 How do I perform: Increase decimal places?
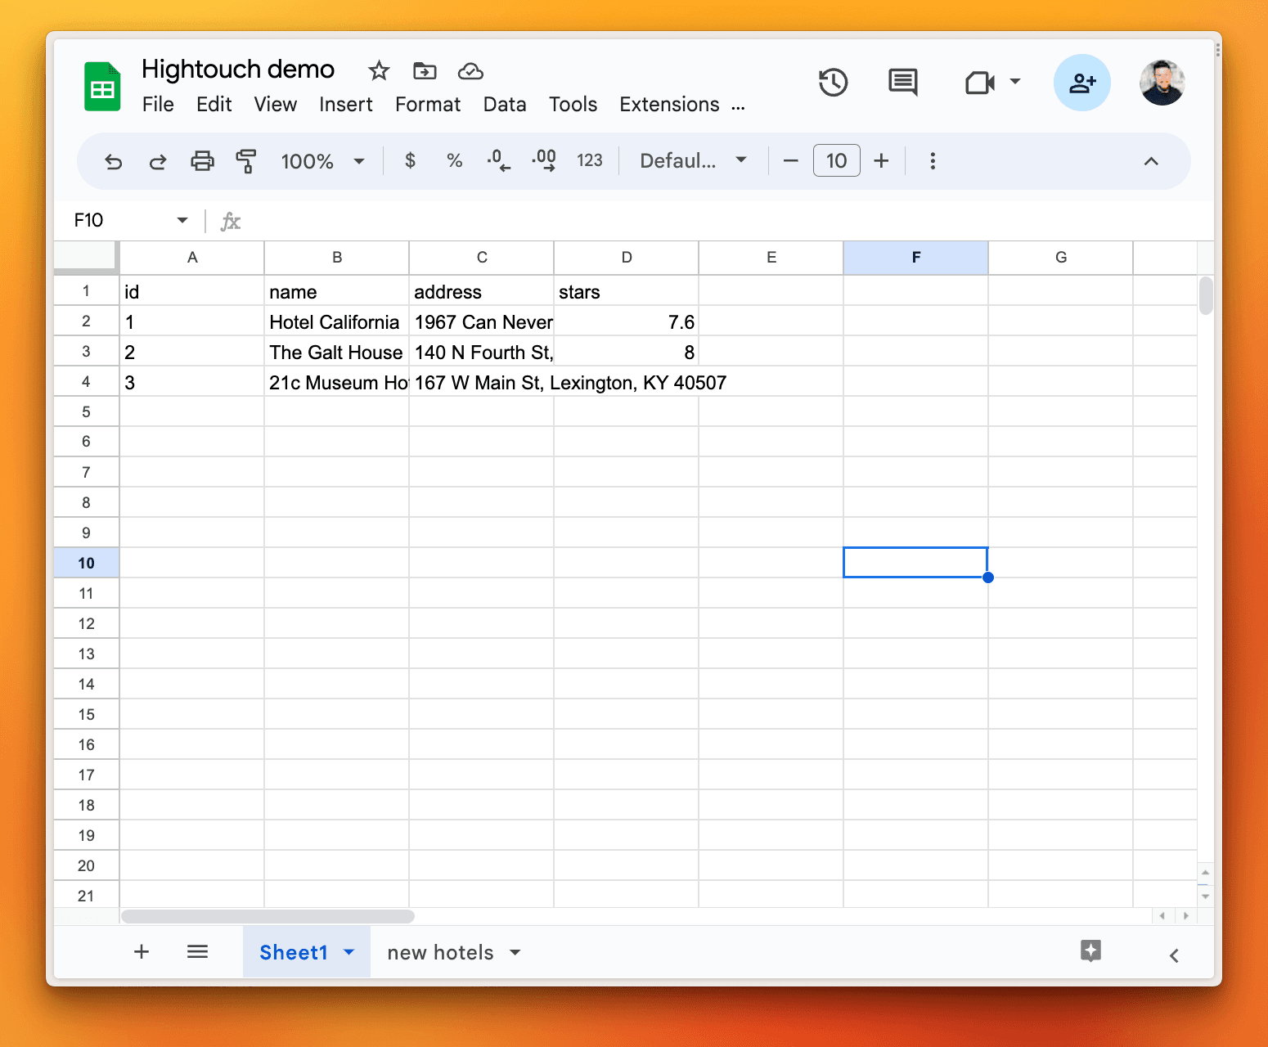(544, 160)
